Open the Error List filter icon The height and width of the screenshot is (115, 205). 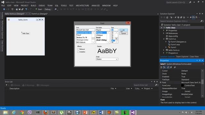tap(6, 85)
